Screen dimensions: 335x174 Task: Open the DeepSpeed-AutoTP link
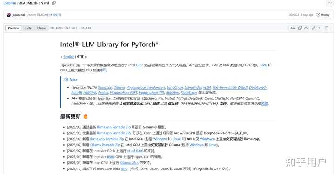(258, 87)
